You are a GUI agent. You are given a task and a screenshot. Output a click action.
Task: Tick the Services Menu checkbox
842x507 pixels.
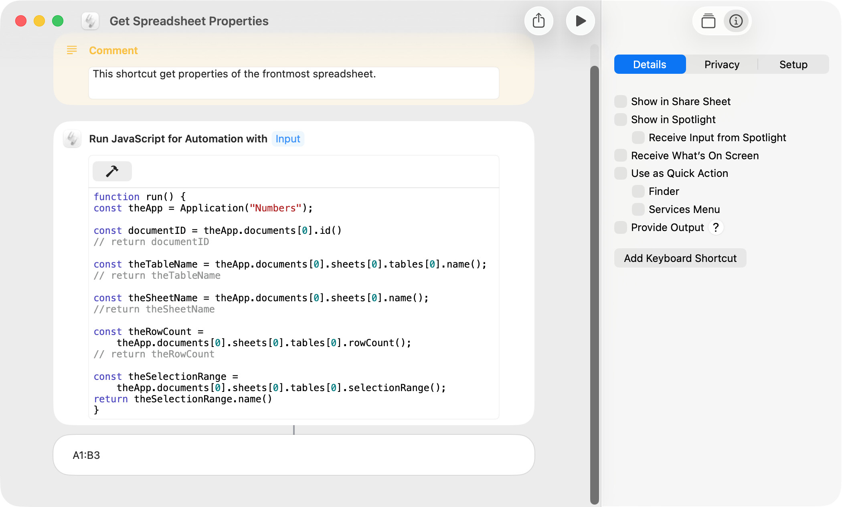click(x=638, y=209)
